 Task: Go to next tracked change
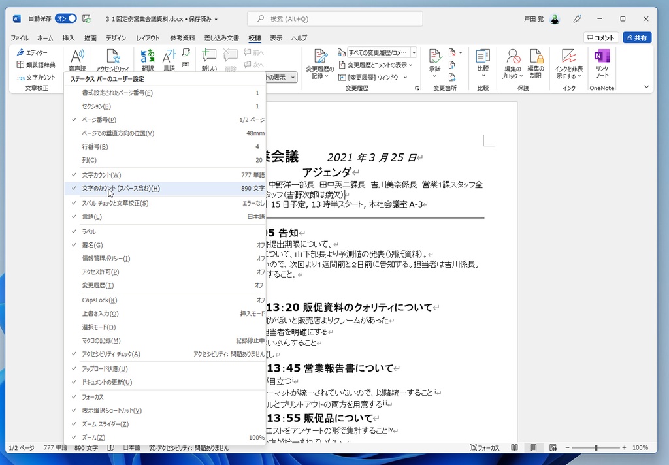[452, 77]
